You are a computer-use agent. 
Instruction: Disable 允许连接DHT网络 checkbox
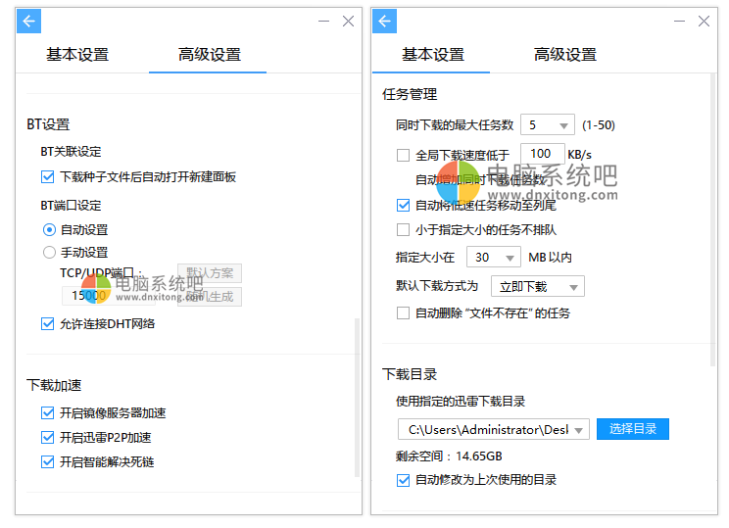point(48,324)
